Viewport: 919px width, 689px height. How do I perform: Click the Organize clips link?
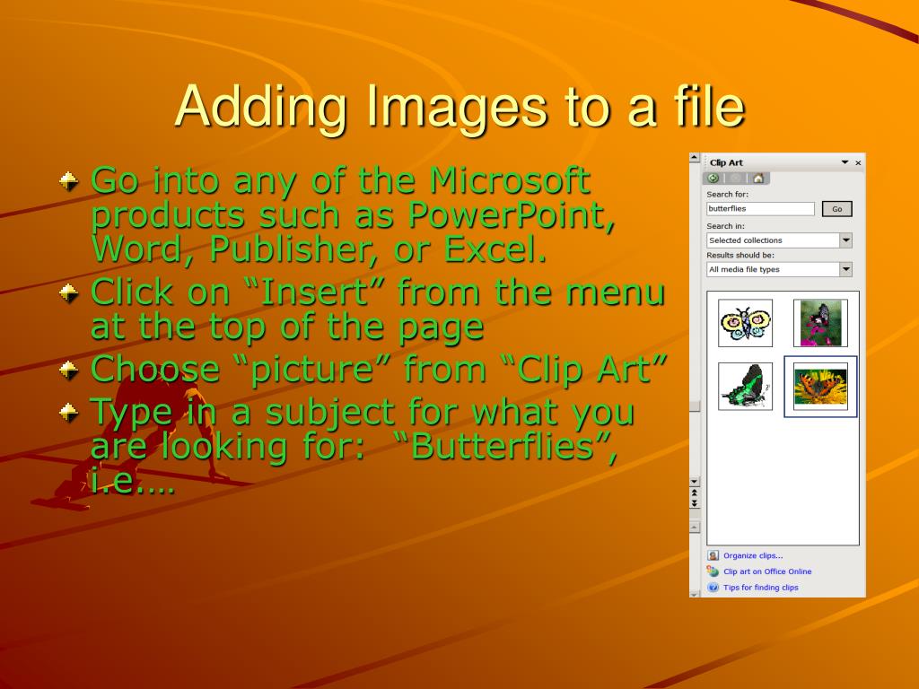pos(753,555)
